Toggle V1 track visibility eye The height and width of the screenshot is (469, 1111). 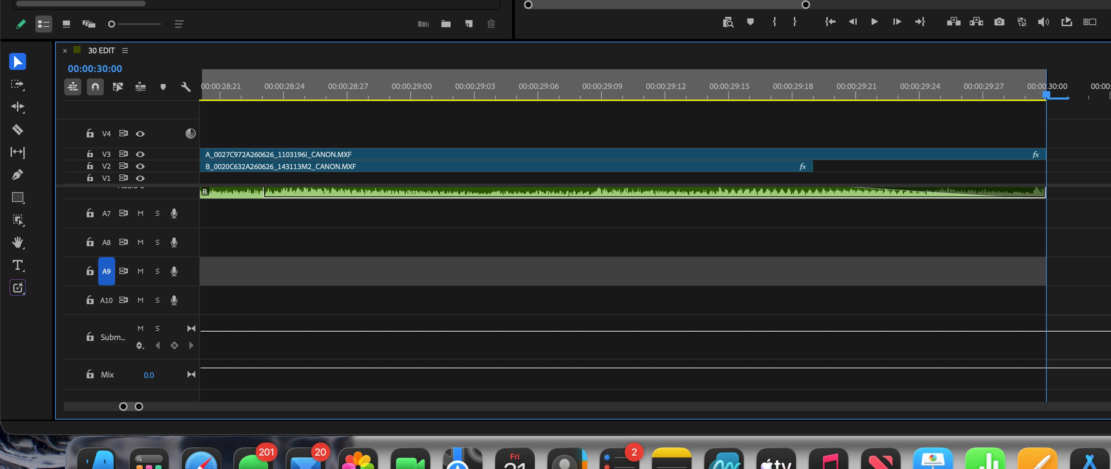[140, 178]
